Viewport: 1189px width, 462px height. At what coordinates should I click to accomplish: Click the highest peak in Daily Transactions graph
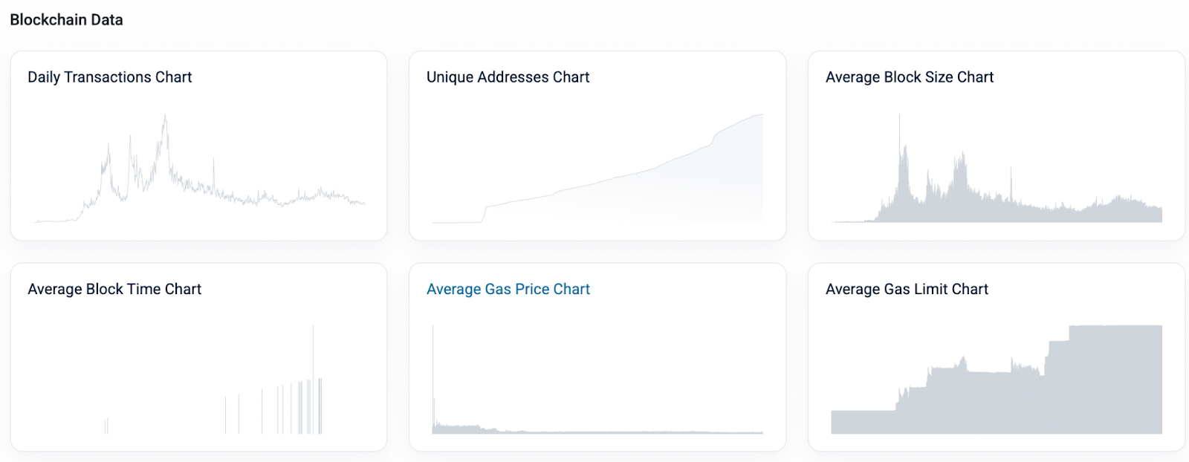click(165, 117)
